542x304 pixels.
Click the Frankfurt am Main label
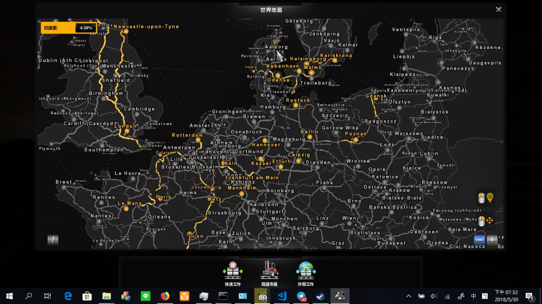click(x=252, y=178)
